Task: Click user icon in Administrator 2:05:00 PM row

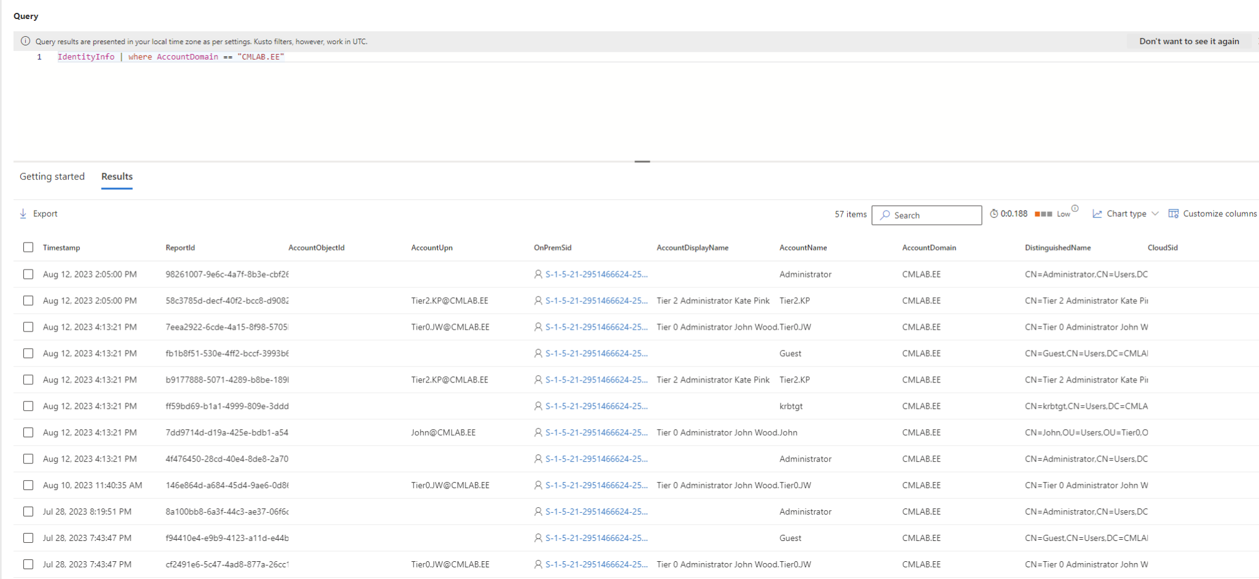Action: point(539,274)
